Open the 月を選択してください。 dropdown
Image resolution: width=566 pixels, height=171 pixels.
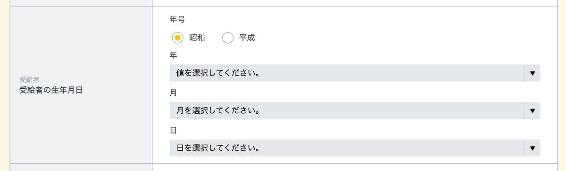tap(355, 111)
